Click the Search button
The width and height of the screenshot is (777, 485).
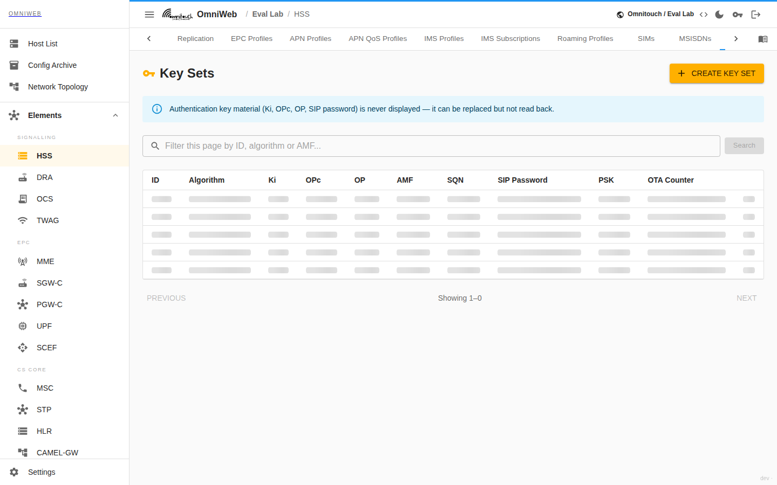point(744,145)
